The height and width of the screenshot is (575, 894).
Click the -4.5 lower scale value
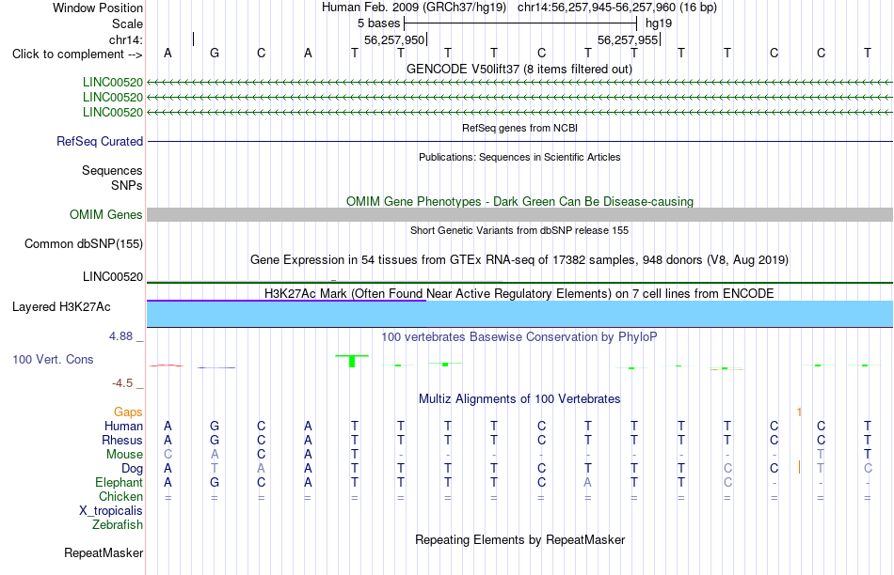point(122,383)
